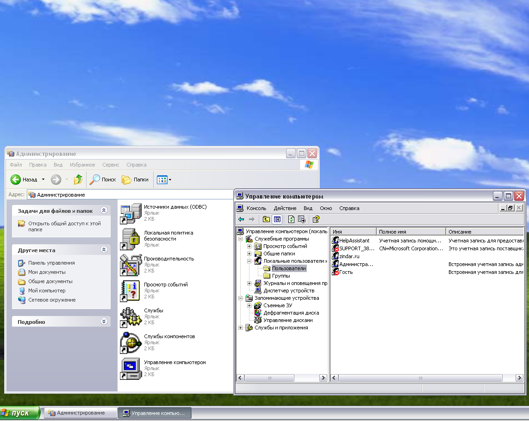
Task: Open Службы компонентов shortcut icon
Action: pos(131,343)
